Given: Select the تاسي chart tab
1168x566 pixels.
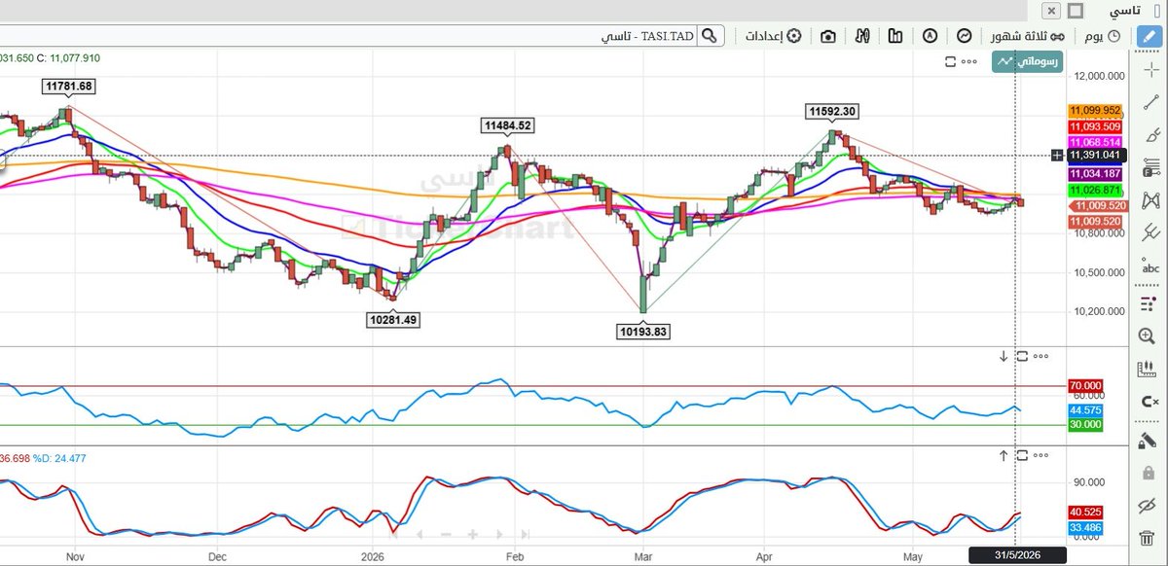Looking at the screenshot, I should tap(1126, 11).
